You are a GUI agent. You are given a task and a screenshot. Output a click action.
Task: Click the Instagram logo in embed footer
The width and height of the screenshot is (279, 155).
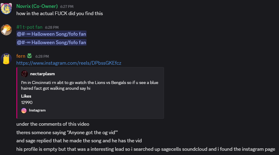24,110
